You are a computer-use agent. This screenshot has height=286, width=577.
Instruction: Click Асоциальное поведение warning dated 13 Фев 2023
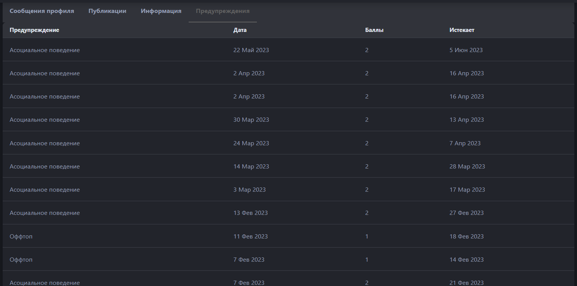[45, 213]
